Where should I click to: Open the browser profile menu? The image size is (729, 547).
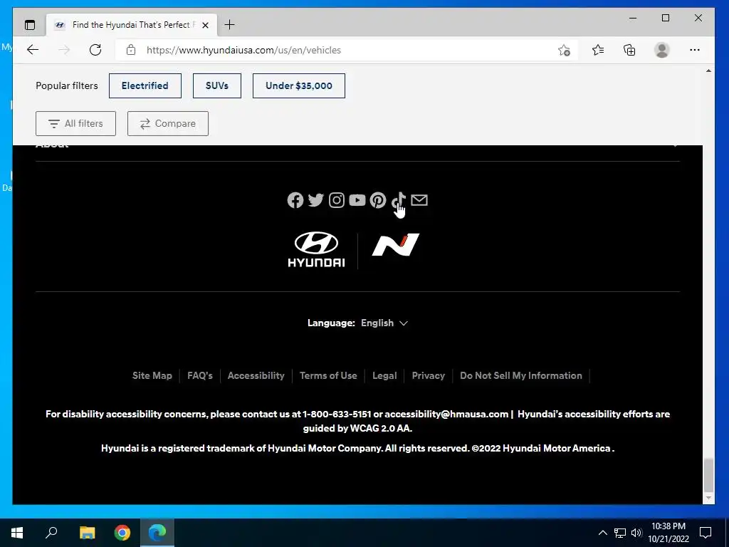click(x=661, y=50)
